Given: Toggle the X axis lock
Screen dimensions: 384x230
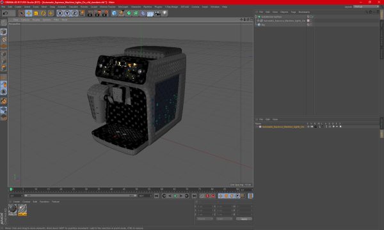Looking at the screenshot, I should point(60,13).
